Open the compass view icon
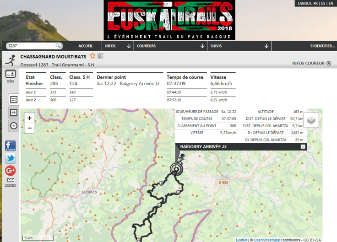The image size is (337, 242). [14, 125]
